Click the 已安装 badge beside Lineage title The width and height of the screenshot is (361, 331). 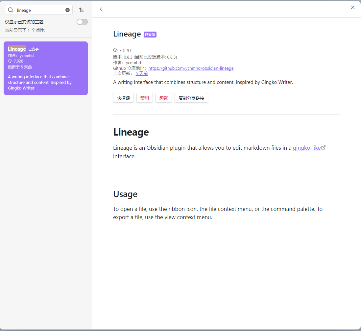tap(150, 35)
